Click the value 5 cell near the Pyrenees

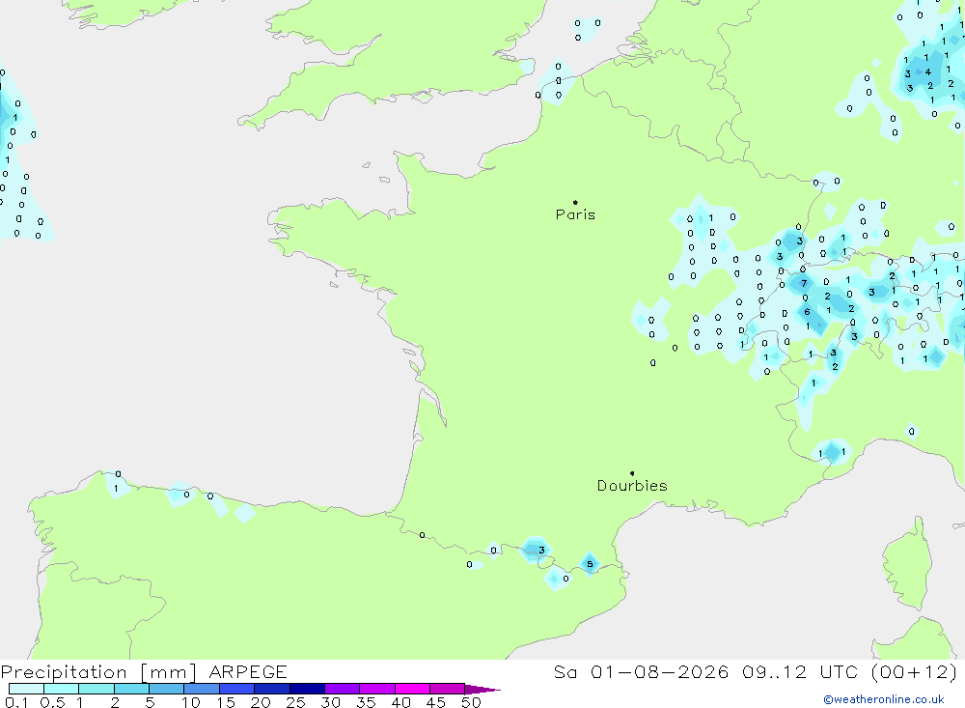tap(590, 564)
